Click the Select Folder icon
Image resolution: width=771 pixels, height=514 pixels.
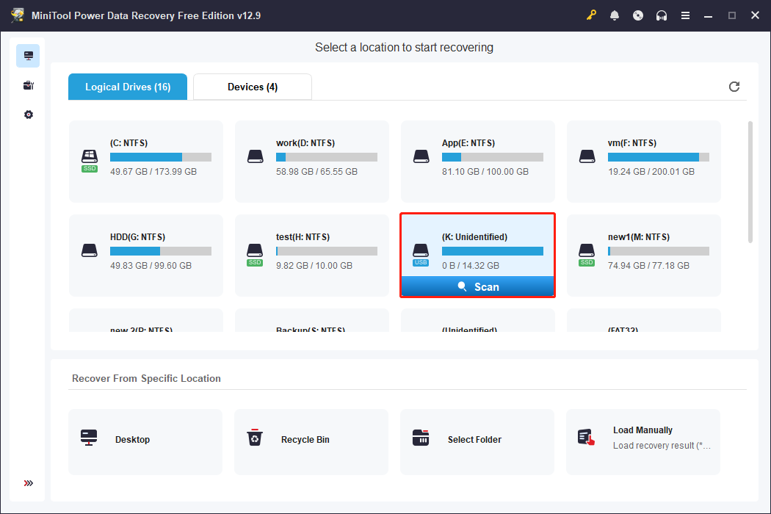pyautogui.click(x=421, y=438)
